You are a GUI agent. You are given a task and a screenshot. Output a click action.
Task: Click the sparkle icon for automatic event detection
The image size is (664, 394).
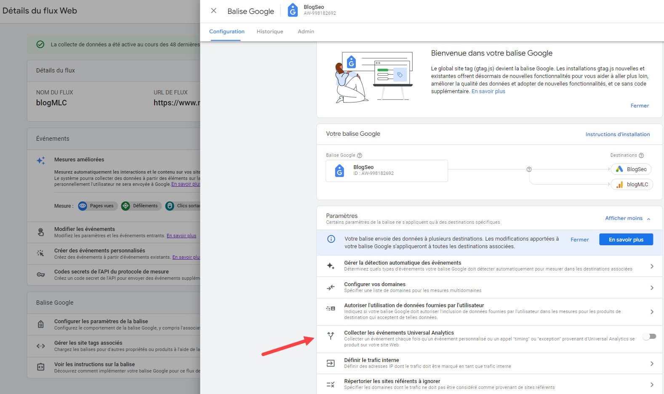pyautogui.click(x=331, y=266)
